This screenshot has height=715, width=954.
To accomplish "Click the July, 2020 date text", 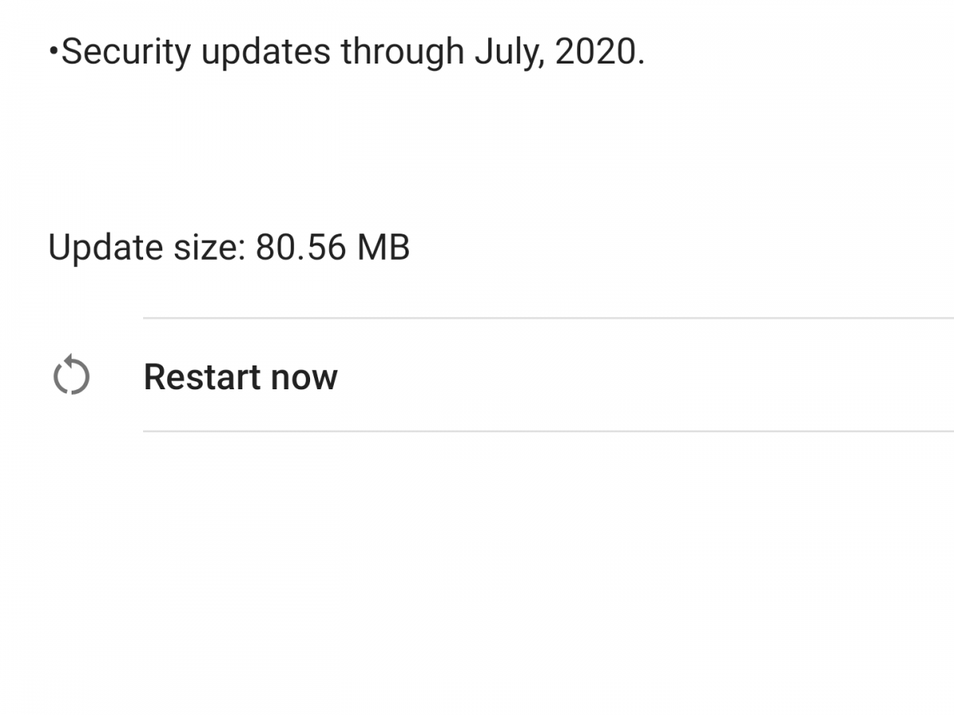I will [x=559, y=52].
